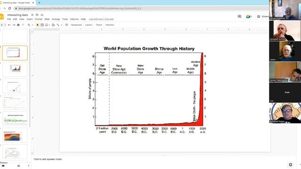The image size is (301, 169).
Task: Expand the Meet present dropdown arrow
Action: click(252, 17)
